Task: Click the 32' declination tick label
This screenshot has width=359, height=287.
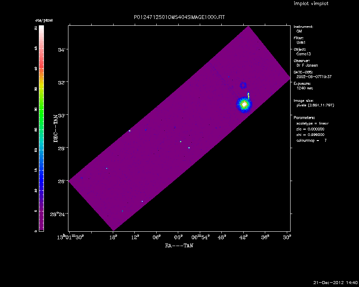Action: 61,83
